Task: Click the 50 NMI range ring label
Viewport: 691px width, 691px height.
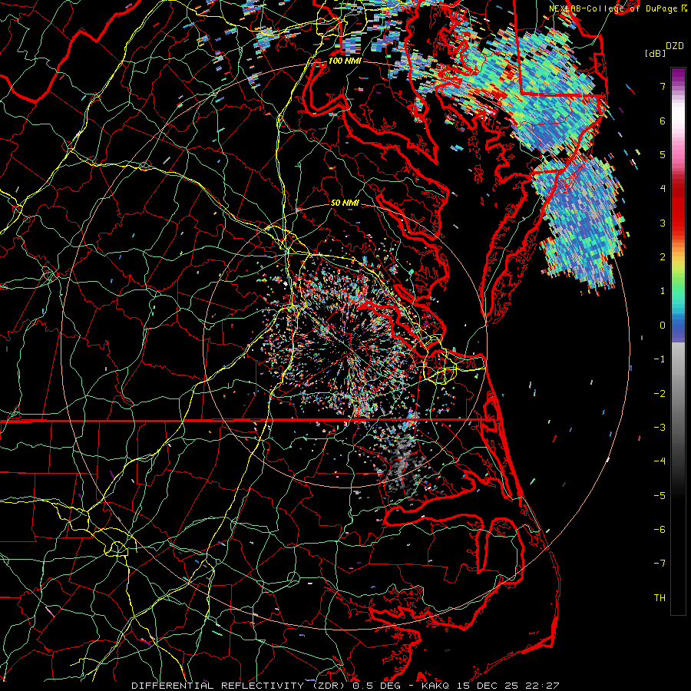Action: coord(345,203)
